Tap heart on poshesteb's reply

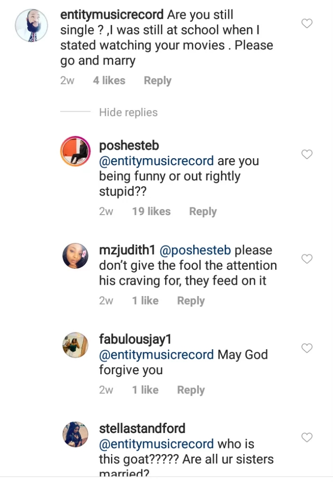307,154
